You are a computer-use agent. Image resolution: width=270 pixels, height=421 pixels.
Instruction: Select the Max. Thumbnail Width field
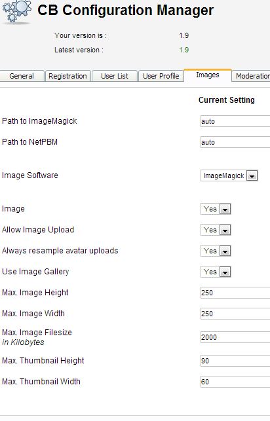235,382
